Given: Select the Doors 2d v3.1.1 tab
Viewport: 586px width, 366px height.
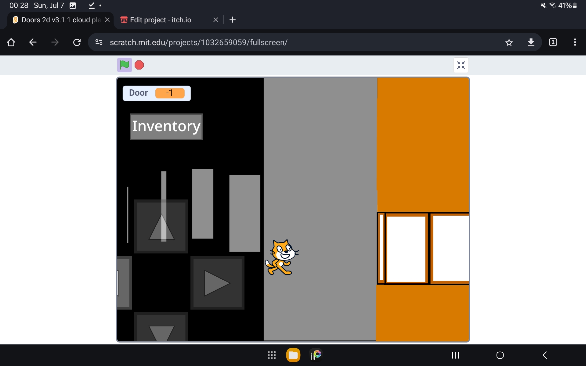Looking at the screenshot, I should (x=61, y=20).
